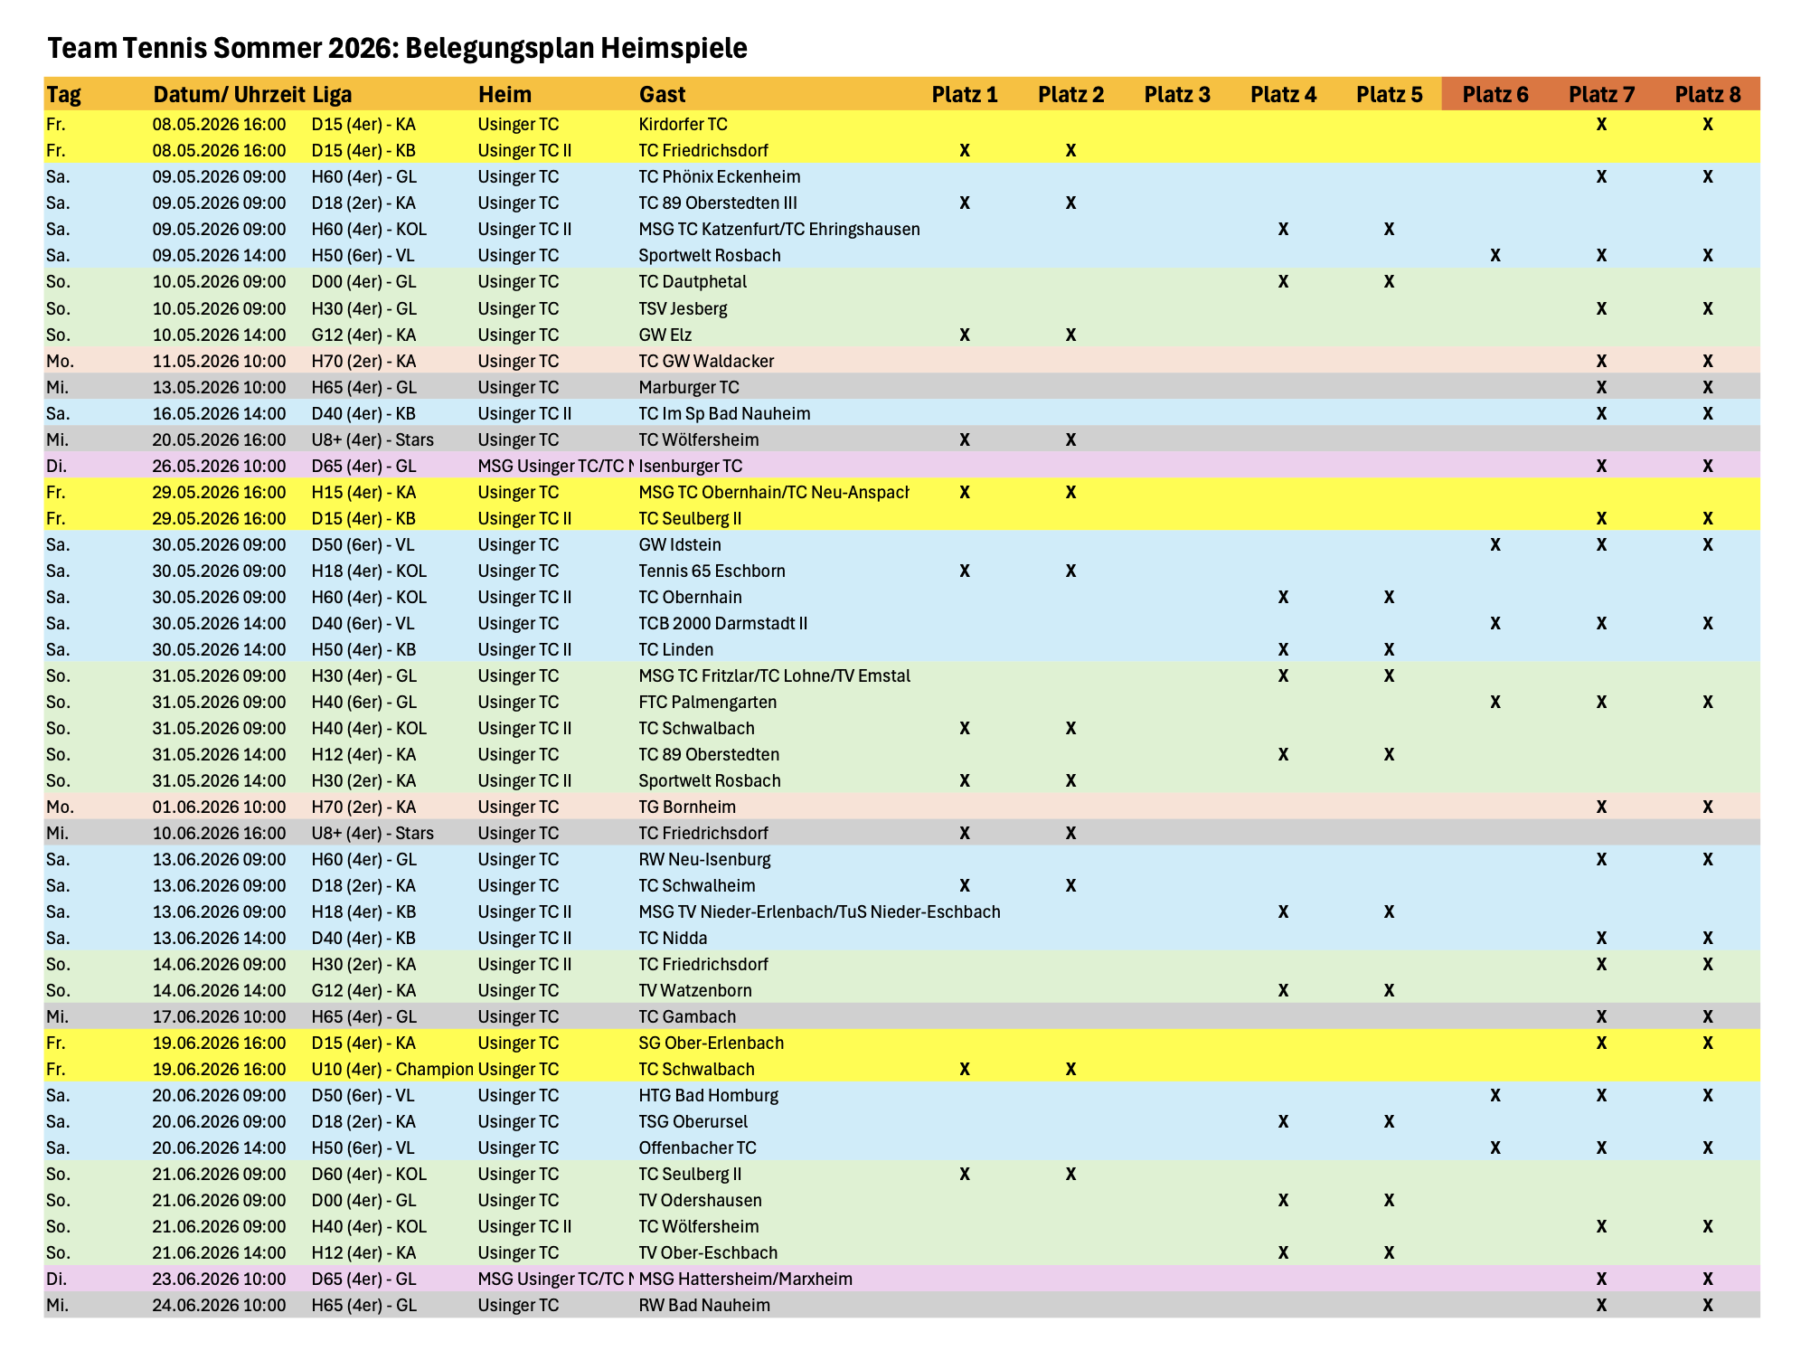Click guest cell 'Isenburger TC'
This screenshot has height=1360, width=1801.
click(x=691, y=466)
